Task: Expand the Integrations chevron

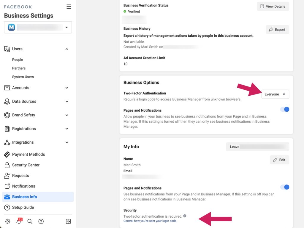Action: point(67,142)
